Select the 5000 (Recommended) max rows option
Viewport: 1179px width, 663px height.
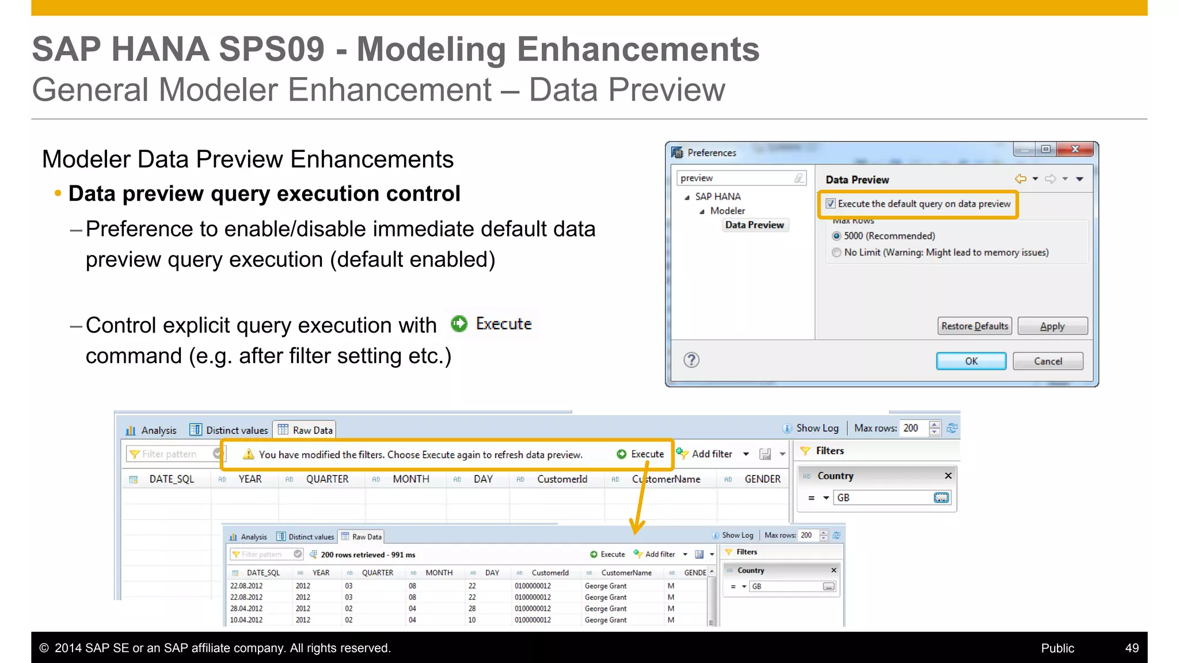tap(836, 236)
